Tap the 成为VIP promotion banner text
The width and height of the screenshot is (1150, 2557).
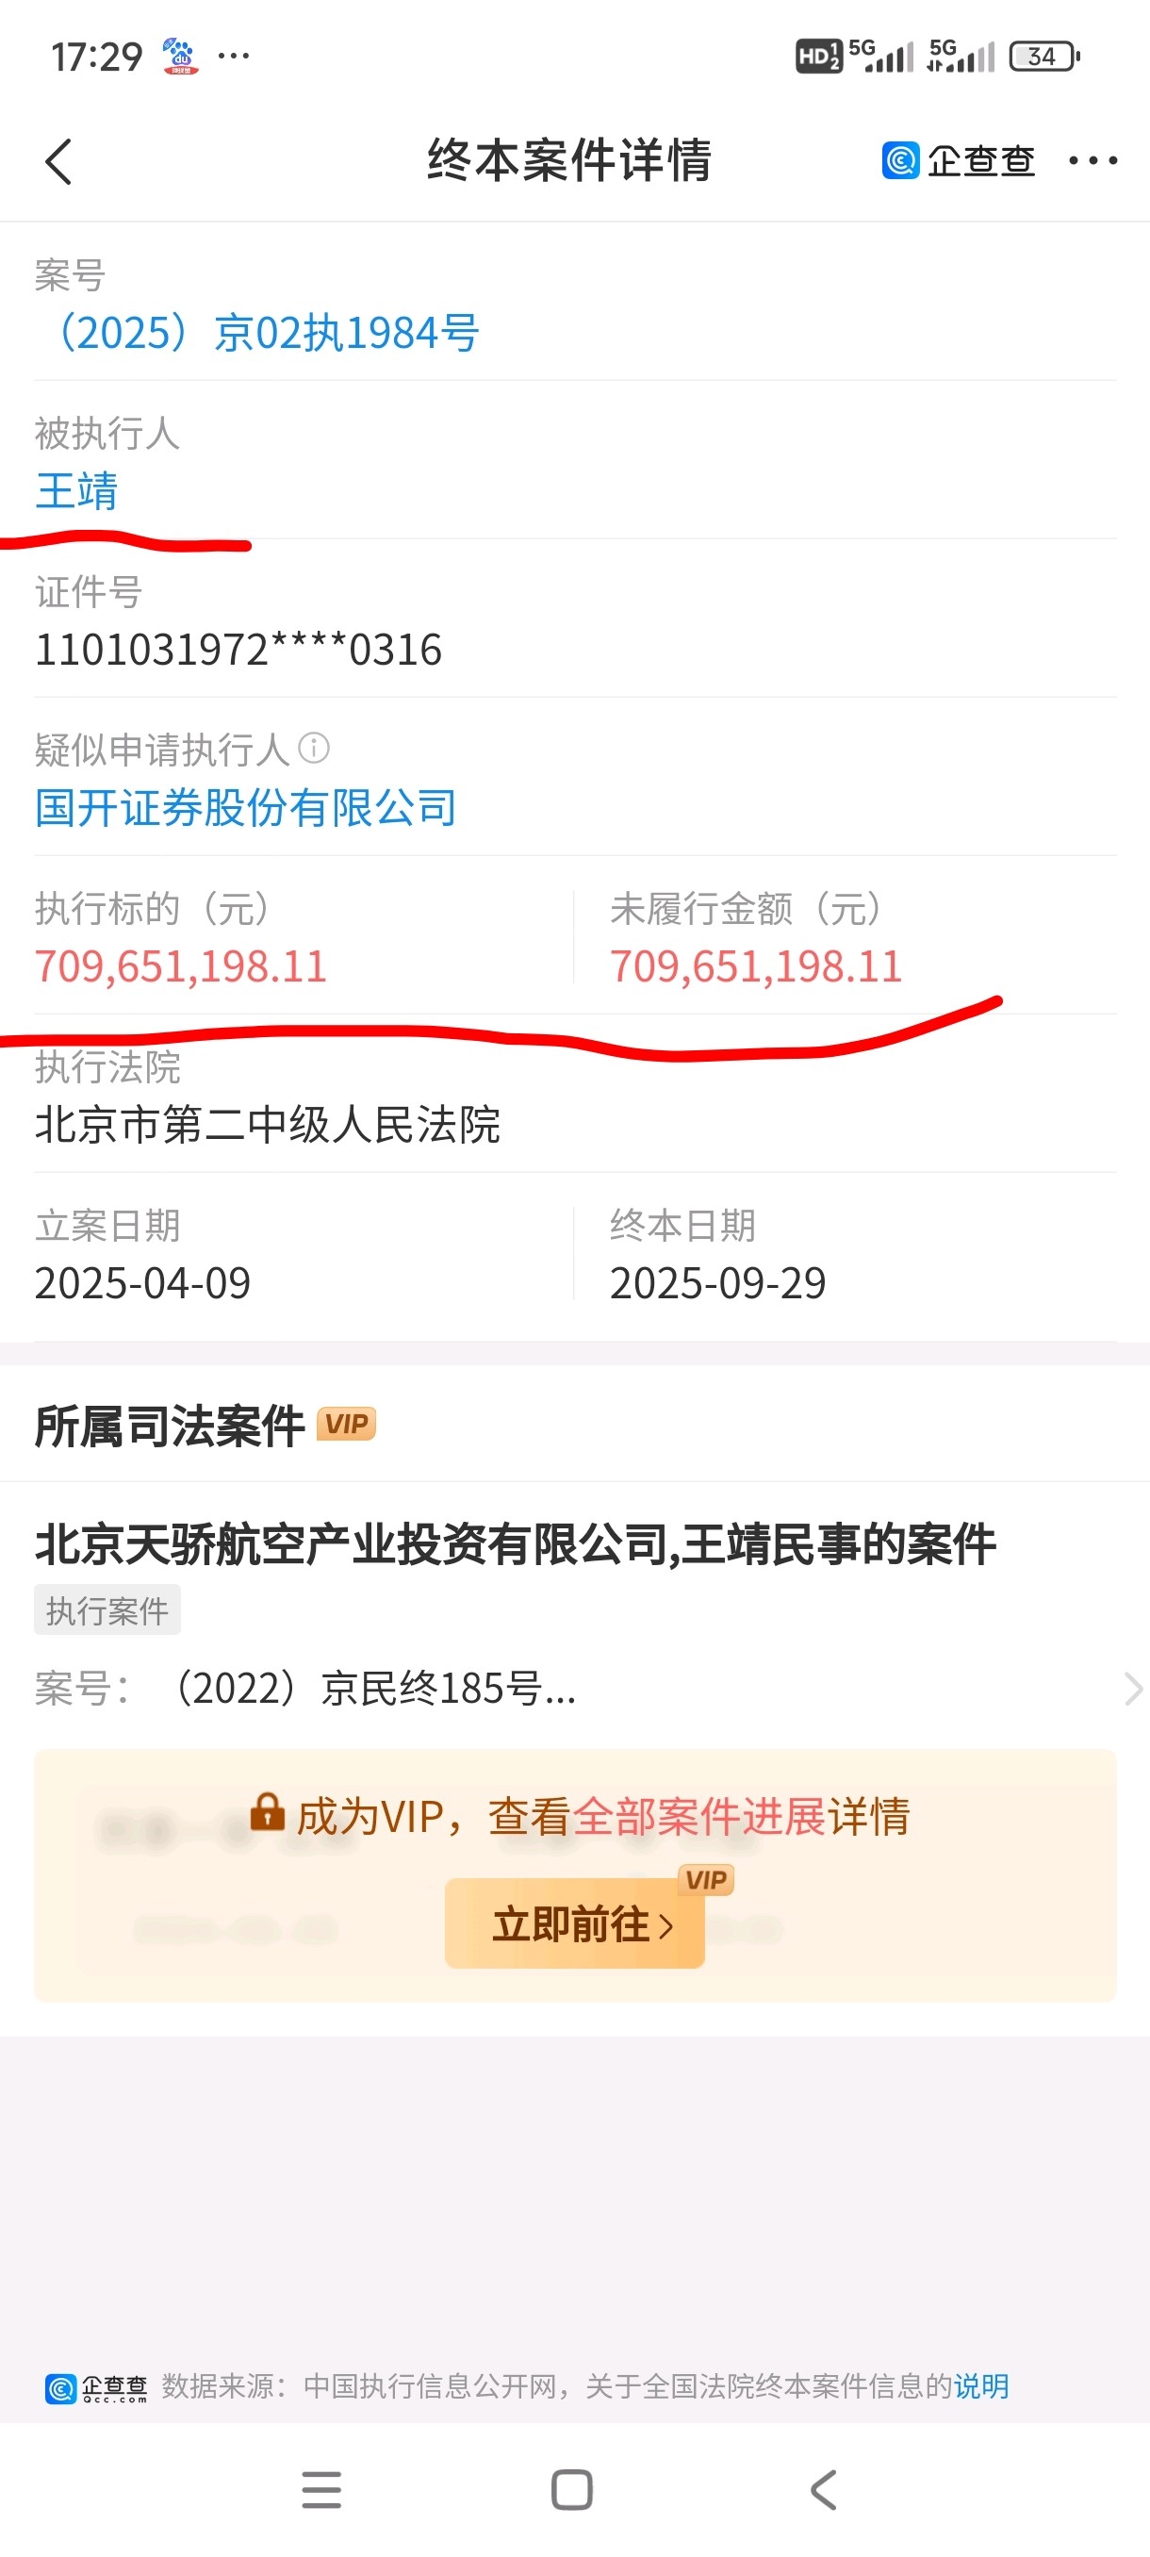pyautogui.click(x=602, y=1817)
